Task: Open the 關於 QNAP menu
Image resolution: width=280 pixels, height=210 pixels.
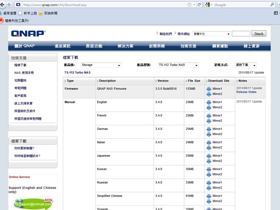Action: tap(24, 46)
